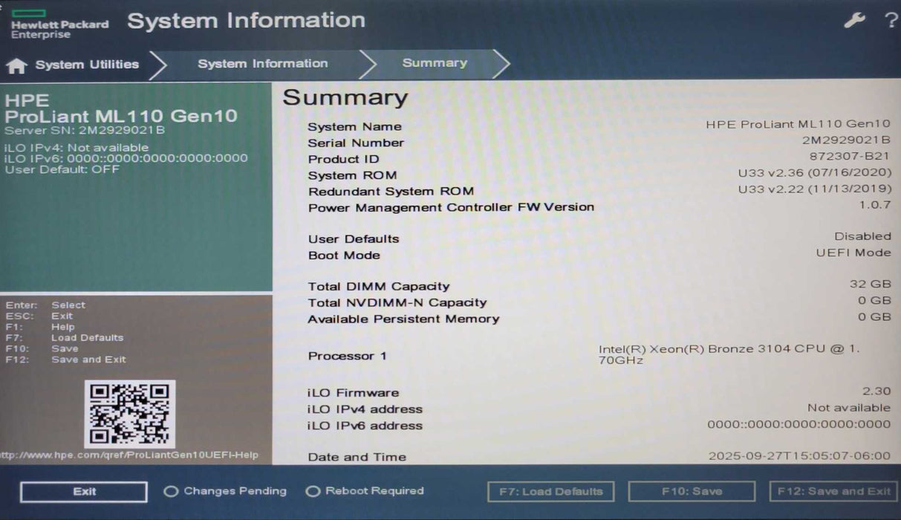This screenshot has width=901, height=520.
Task: Click the Changes Pending indicator
Action: pyautogui.click(x=225, y=491)
